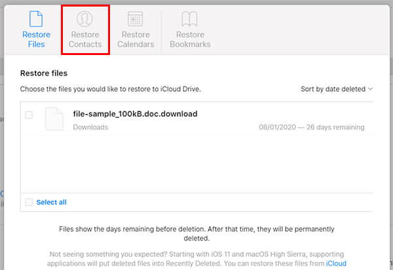Switch to the Restore Contacts tab label
This screenshot has height=270, width=393.
85,39
